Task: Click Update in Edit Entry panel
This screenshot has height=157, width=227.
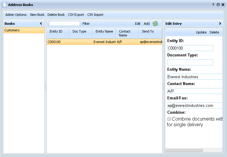Action: [x=201, y=32]
